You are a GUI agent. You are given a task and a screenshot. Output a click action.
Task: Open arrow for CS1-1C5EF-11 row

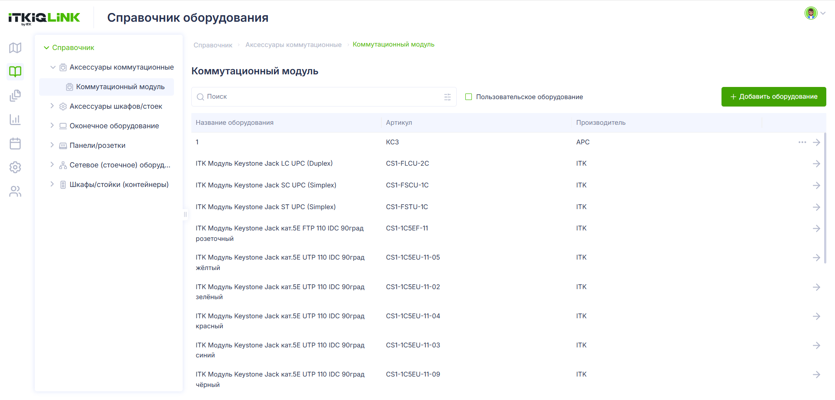pos(817,228)
